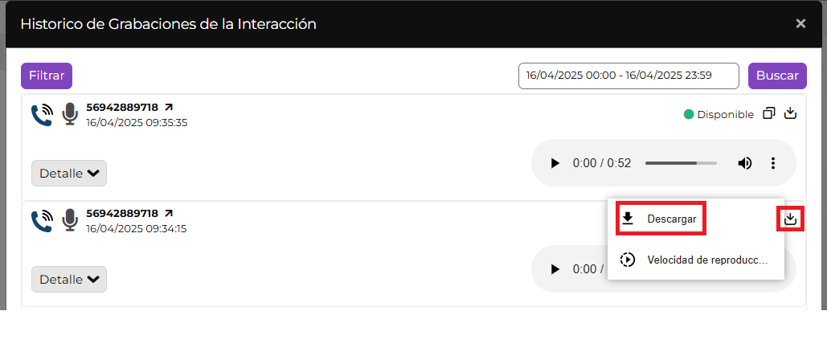
Task: Expand Detalle for the 09:34:15 recording
Action: click(x=69, y=279)
